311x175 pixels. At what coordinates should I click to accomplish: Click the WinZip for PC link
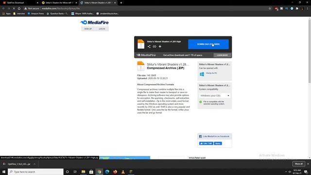pos(211,73)
